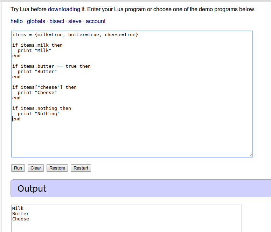Click the line 'if items["cheese"] then'
The image size is (271, 232).
(x=44, y=87)
